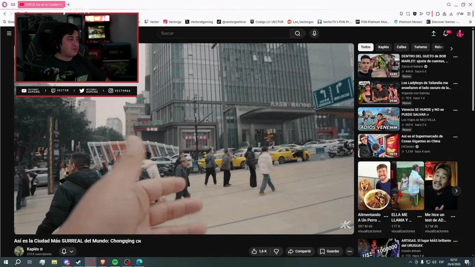This screenshot has height=267, width=475.
Task: Open the taskbar volume control
Action: pyautogui.click(x=434, y=262)
